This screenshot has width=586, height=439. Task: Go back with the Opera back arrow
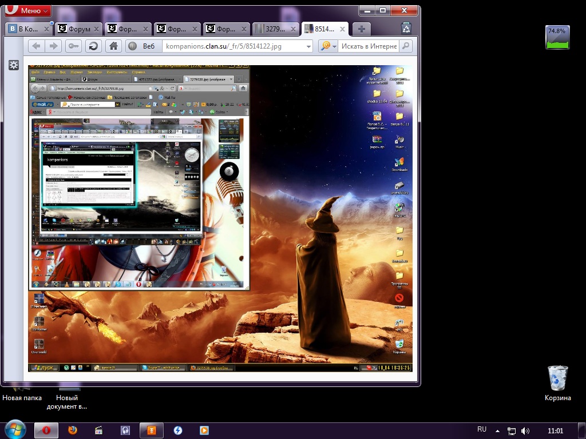pyautogui.click(x=36, y=46)
